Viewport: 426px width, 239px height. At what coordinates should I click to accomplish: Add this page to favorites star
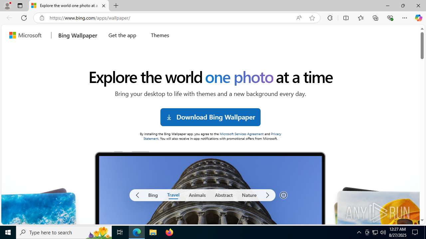tap(312, 18)
